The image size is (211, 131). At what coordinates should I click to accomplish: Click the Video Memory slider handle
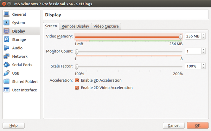[181, 37]
